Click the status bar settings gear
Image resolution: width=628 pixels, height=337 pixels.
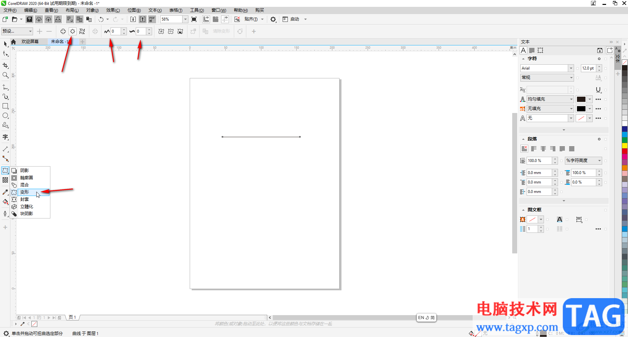(x=6, y=333)
